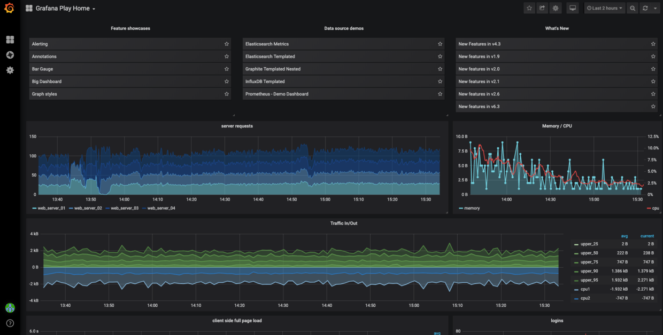
Task: Toggle upper_75 series in Traffic legend
Action: [589, 262]
